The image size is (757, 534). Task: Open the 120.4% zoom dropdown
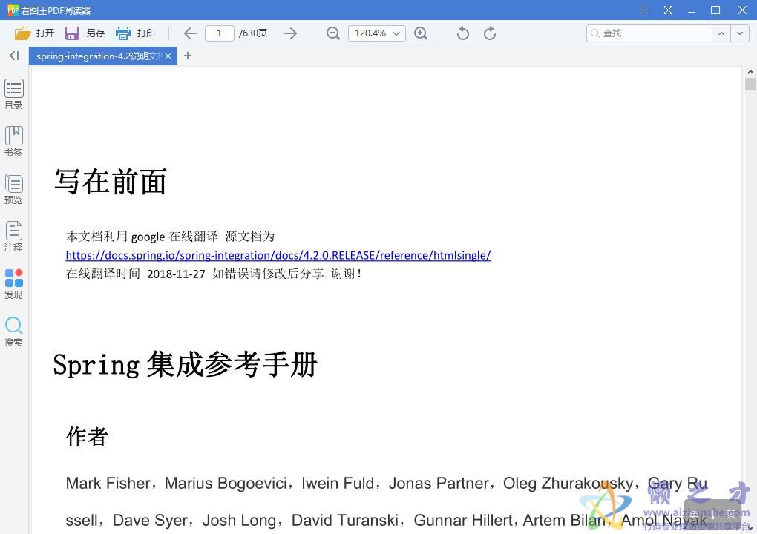pos(377,33)
